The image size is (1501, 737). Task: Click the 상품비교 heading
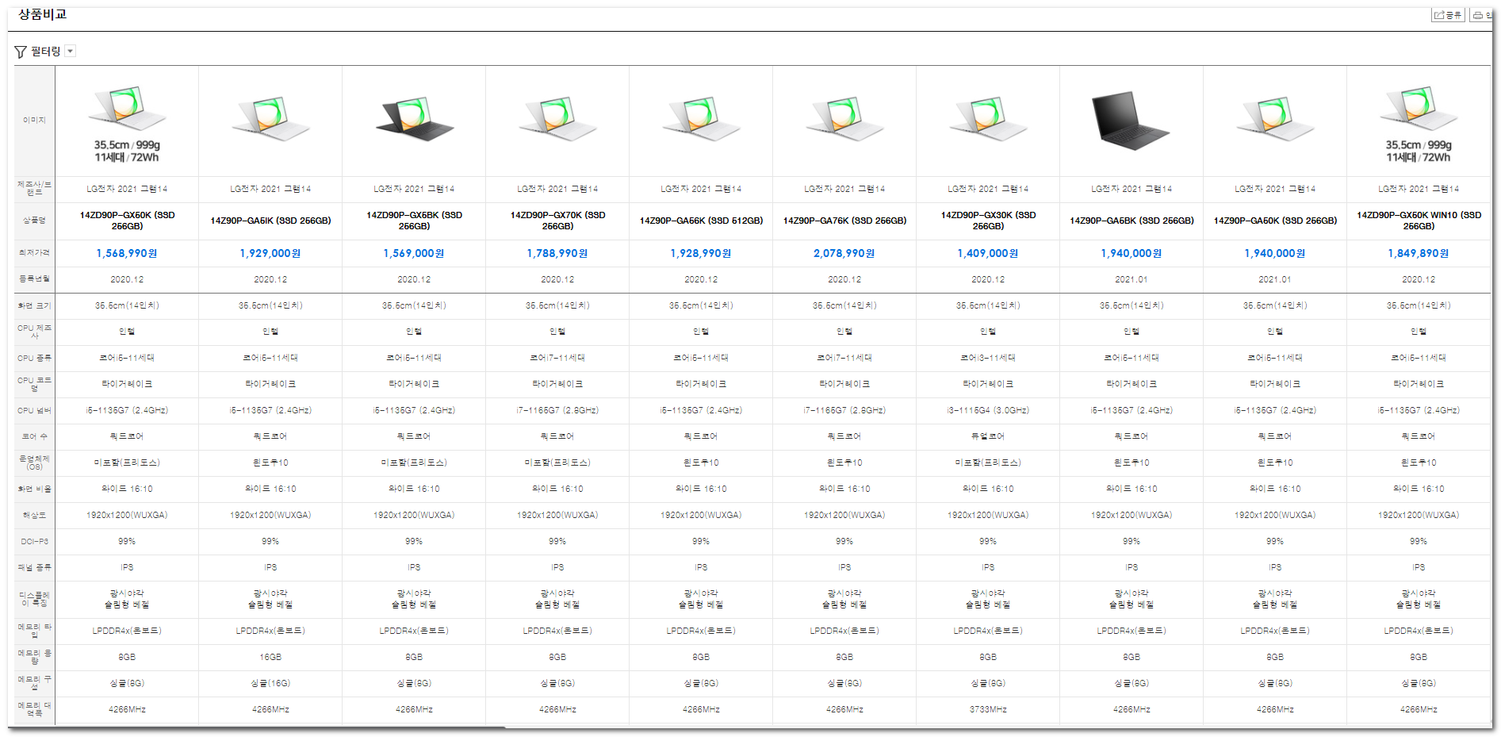(43, 14)
